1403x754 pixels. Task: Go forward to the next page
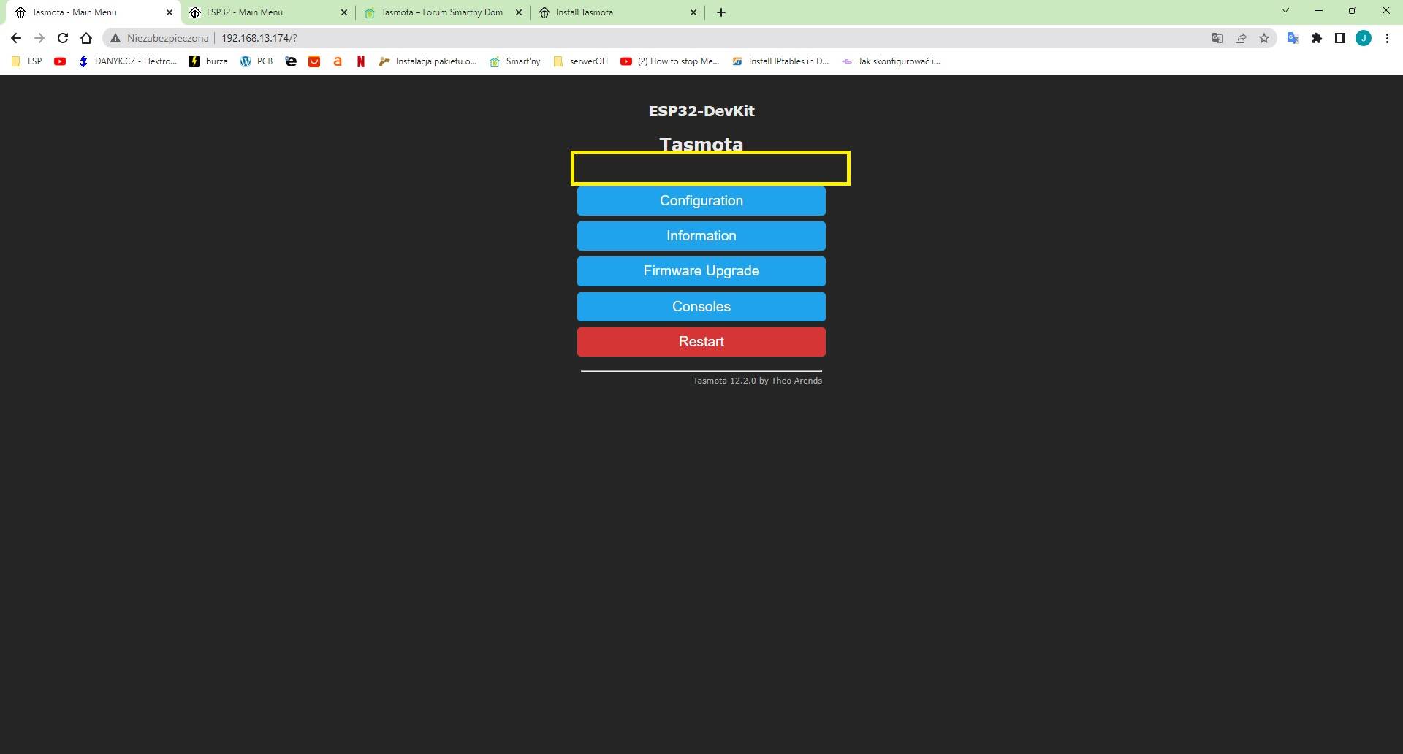click(39, 38)
